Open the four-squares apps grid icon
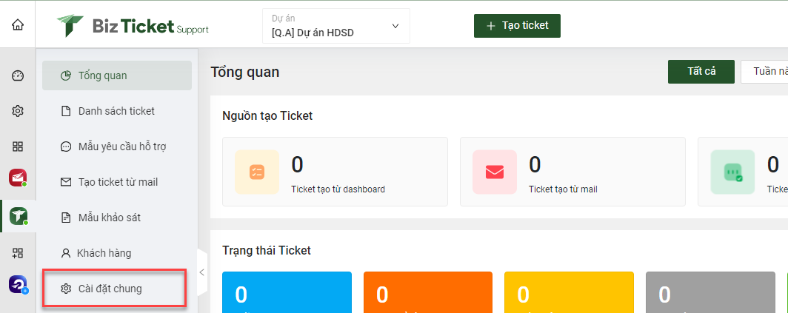Screen dimensions: 788x313 (18, 147)
